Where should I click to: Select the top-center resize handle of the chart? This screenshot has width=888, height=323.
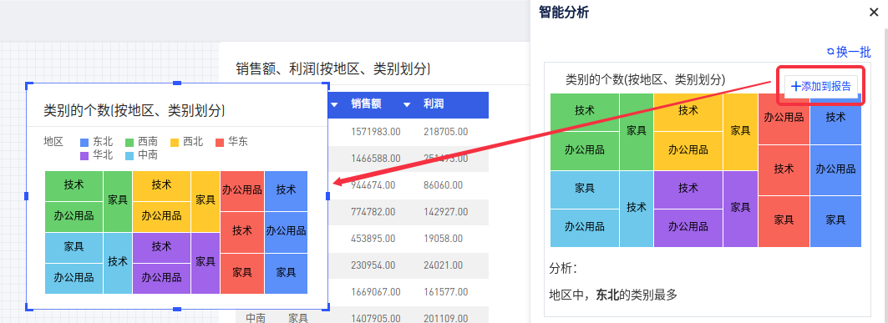point(177,83)
